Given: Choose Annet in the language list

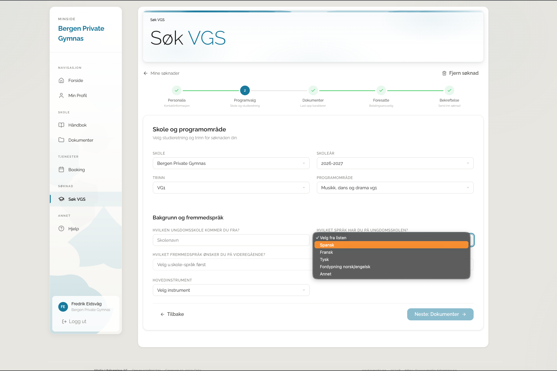Looking at the screenshot, I should coord(391,274).
